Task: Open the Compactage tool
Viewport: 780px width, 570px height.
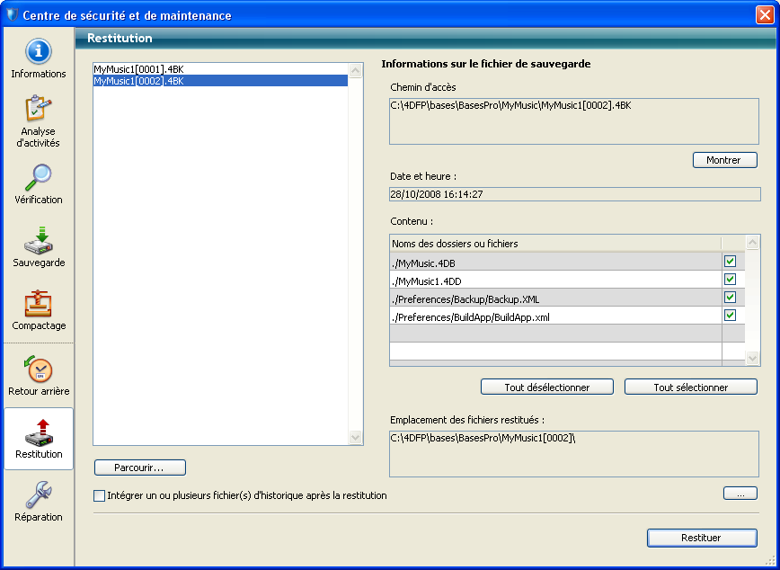Action: click(38, 304)
